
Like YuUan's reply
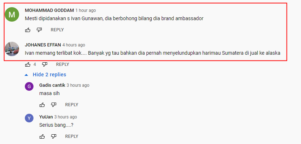click(42, 136)
